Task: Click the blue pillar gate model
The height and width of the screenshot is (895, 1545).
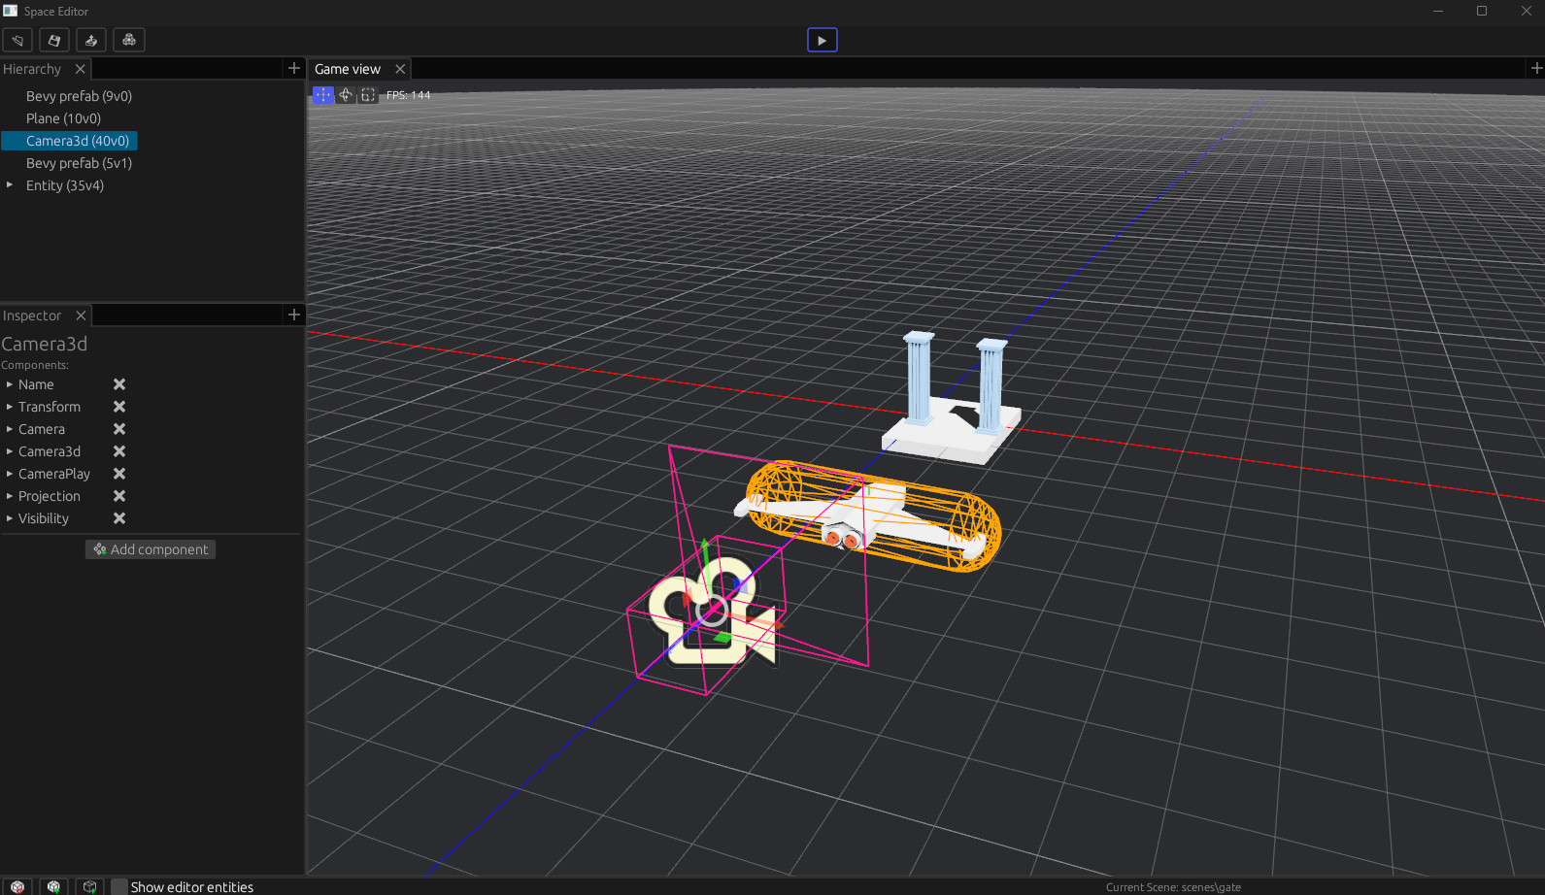Action: point(952,397)
